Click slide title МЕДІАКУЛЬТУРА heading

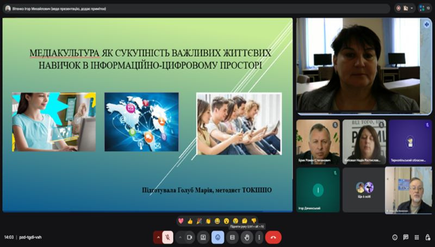pyautogui.click(x=150, y=59)
